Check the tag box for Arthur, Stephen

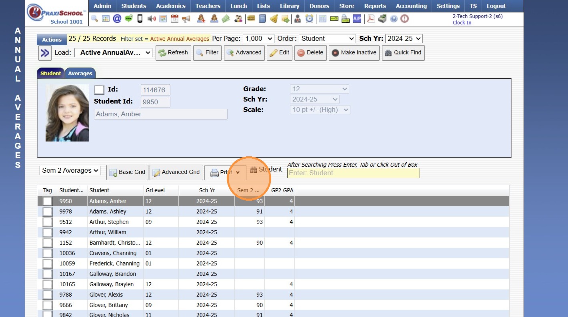[x=48, y=222]
